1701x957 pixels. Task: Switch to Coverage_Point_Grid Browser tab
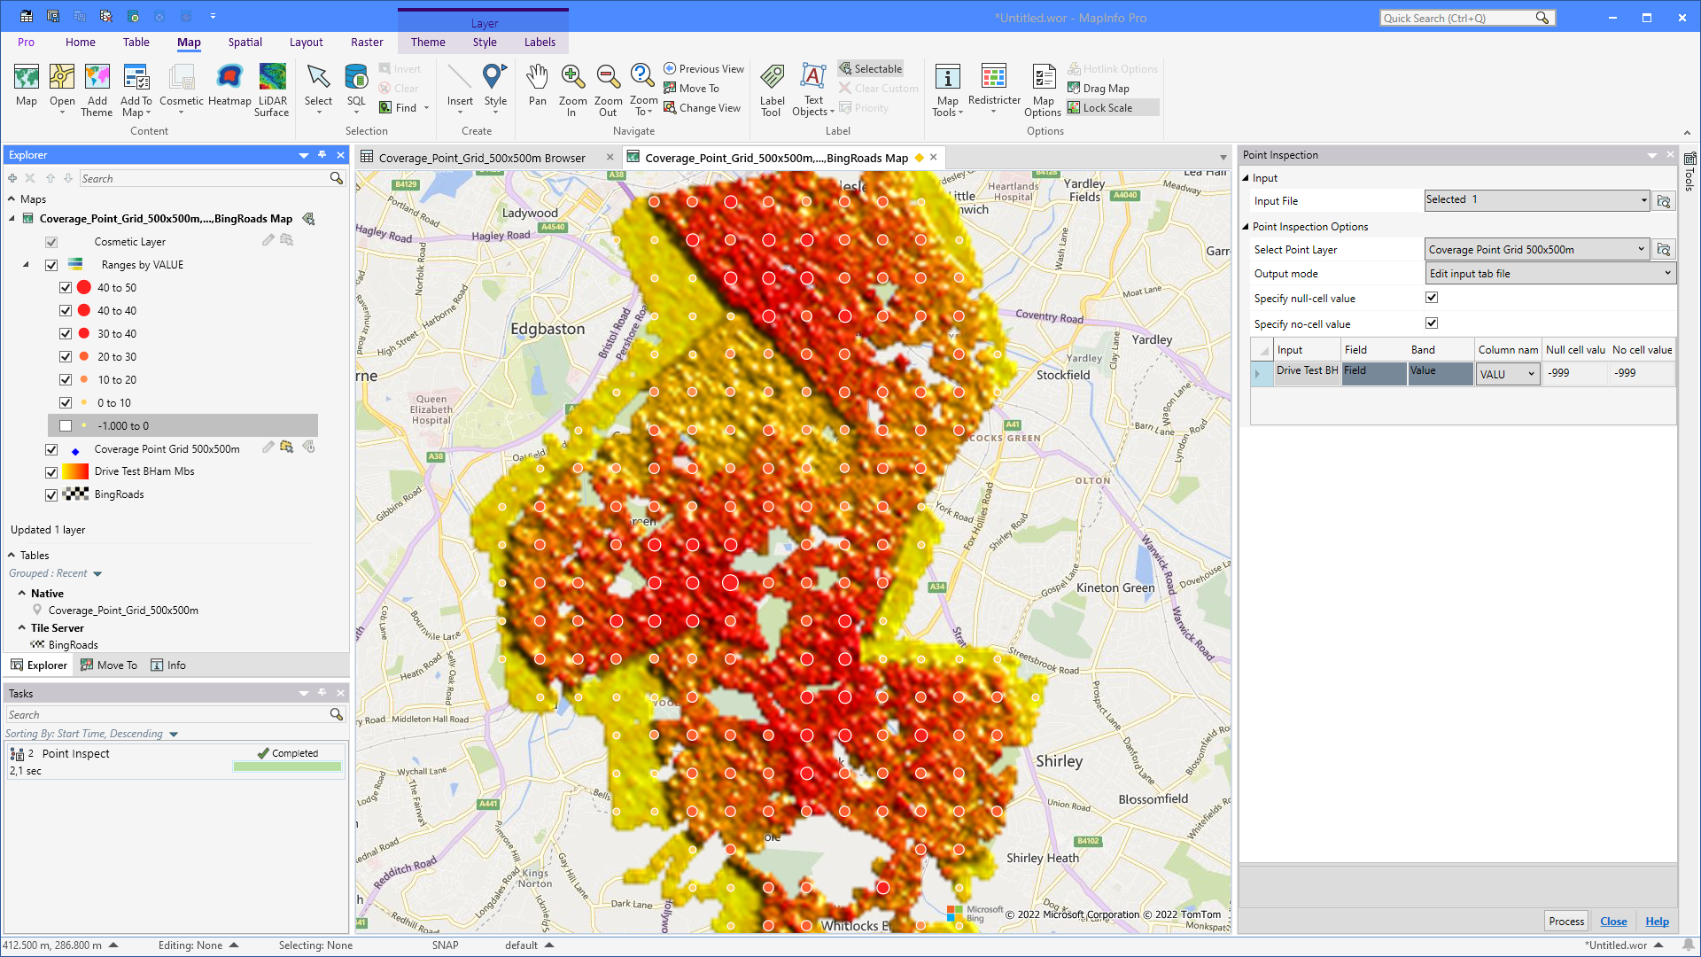point(482,158)
